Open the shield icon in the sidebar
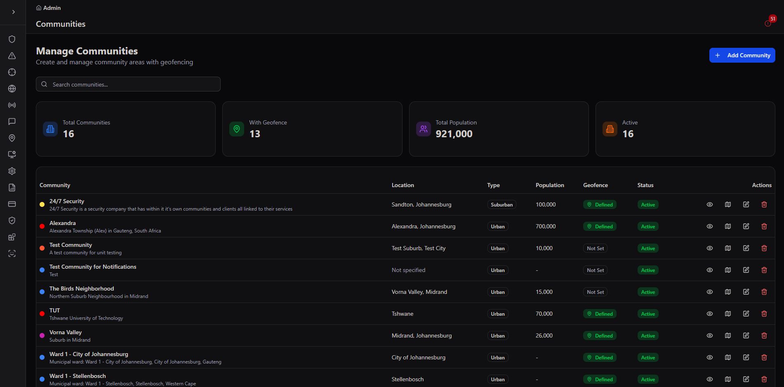The width and height of the screenshot is (784, 387). (12, 39)
